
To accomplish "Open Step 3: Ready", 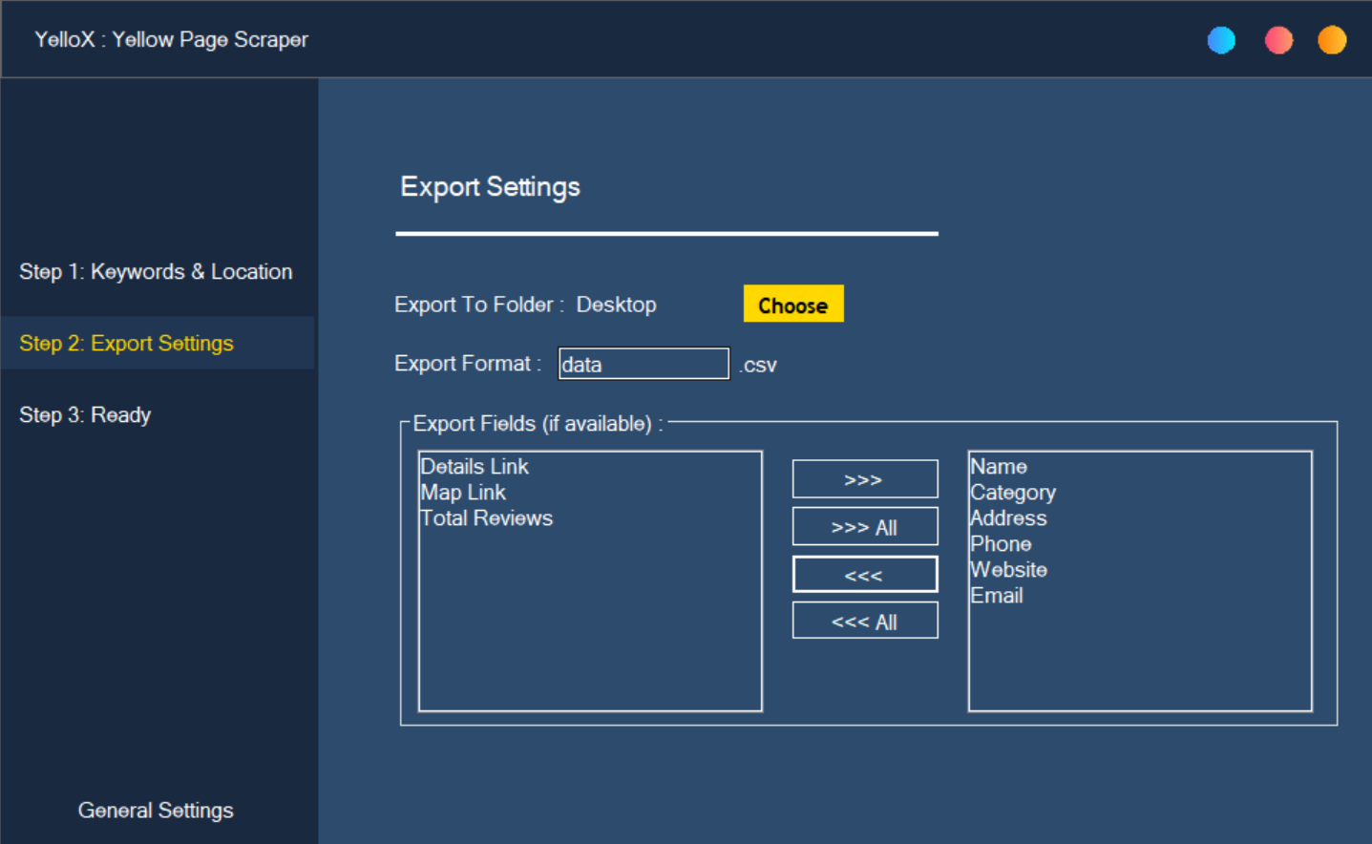I will pyautogui.click(x=85, y=415).
